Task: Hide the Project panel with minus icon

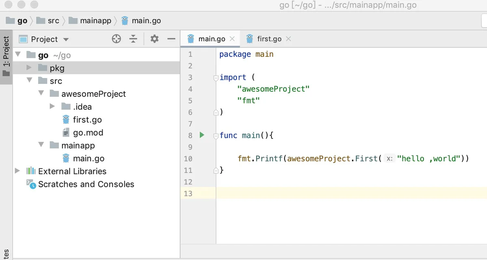Action: click(171, 39)
